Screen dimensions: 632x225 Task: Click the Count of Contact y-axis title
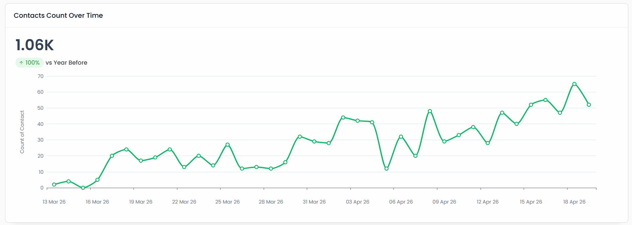(x=22, y=132)
